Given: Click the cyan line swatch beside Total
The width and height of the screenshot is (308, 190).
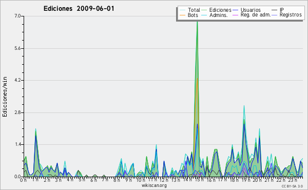Looking at the screenshot, I should click(x=182, y=10).
